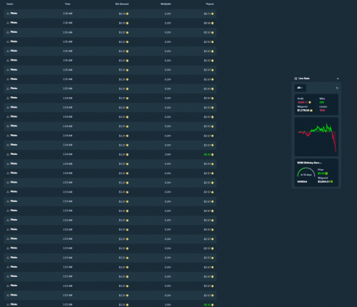Open the 2:24 AM bet with 2.00x multiplier

coord(110,154)
